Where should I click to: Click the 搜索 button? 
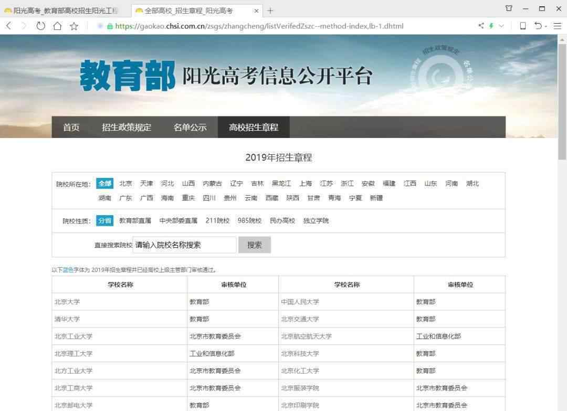pyautogui.click(x=254, y=245)
